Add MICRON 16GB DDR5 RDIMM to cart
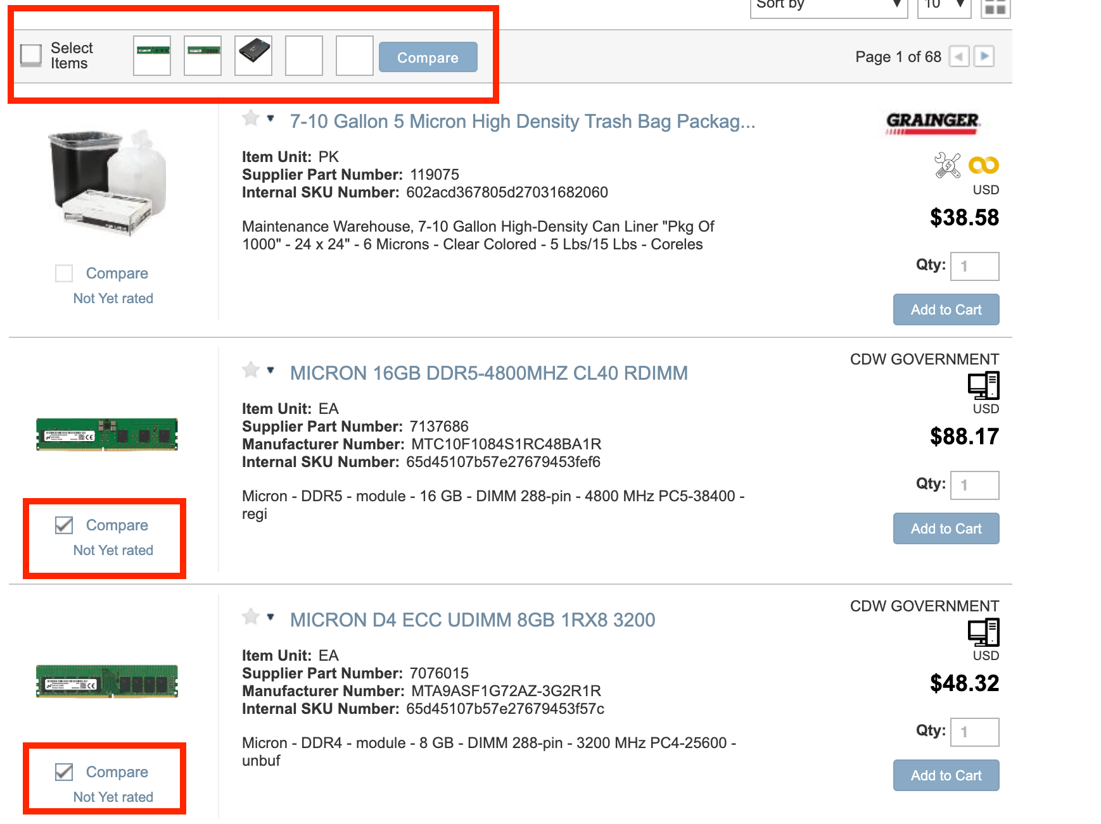Viewport: 1101px width, 824px height. (946, 528)
